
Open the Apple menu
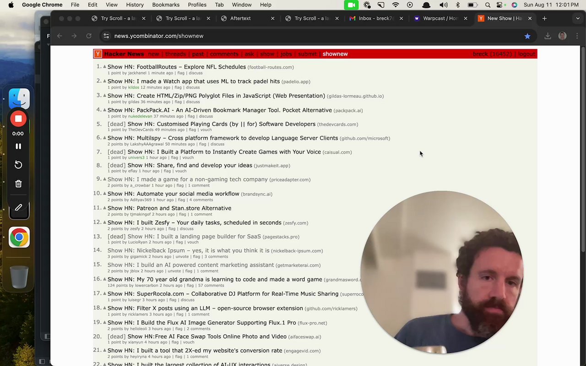click(x=11, y=5)
